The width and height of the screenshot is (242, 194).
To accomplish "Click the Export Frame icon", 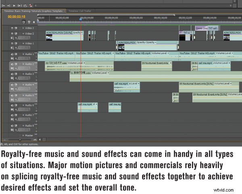I will pyautogui.click(x=25, y=6).
